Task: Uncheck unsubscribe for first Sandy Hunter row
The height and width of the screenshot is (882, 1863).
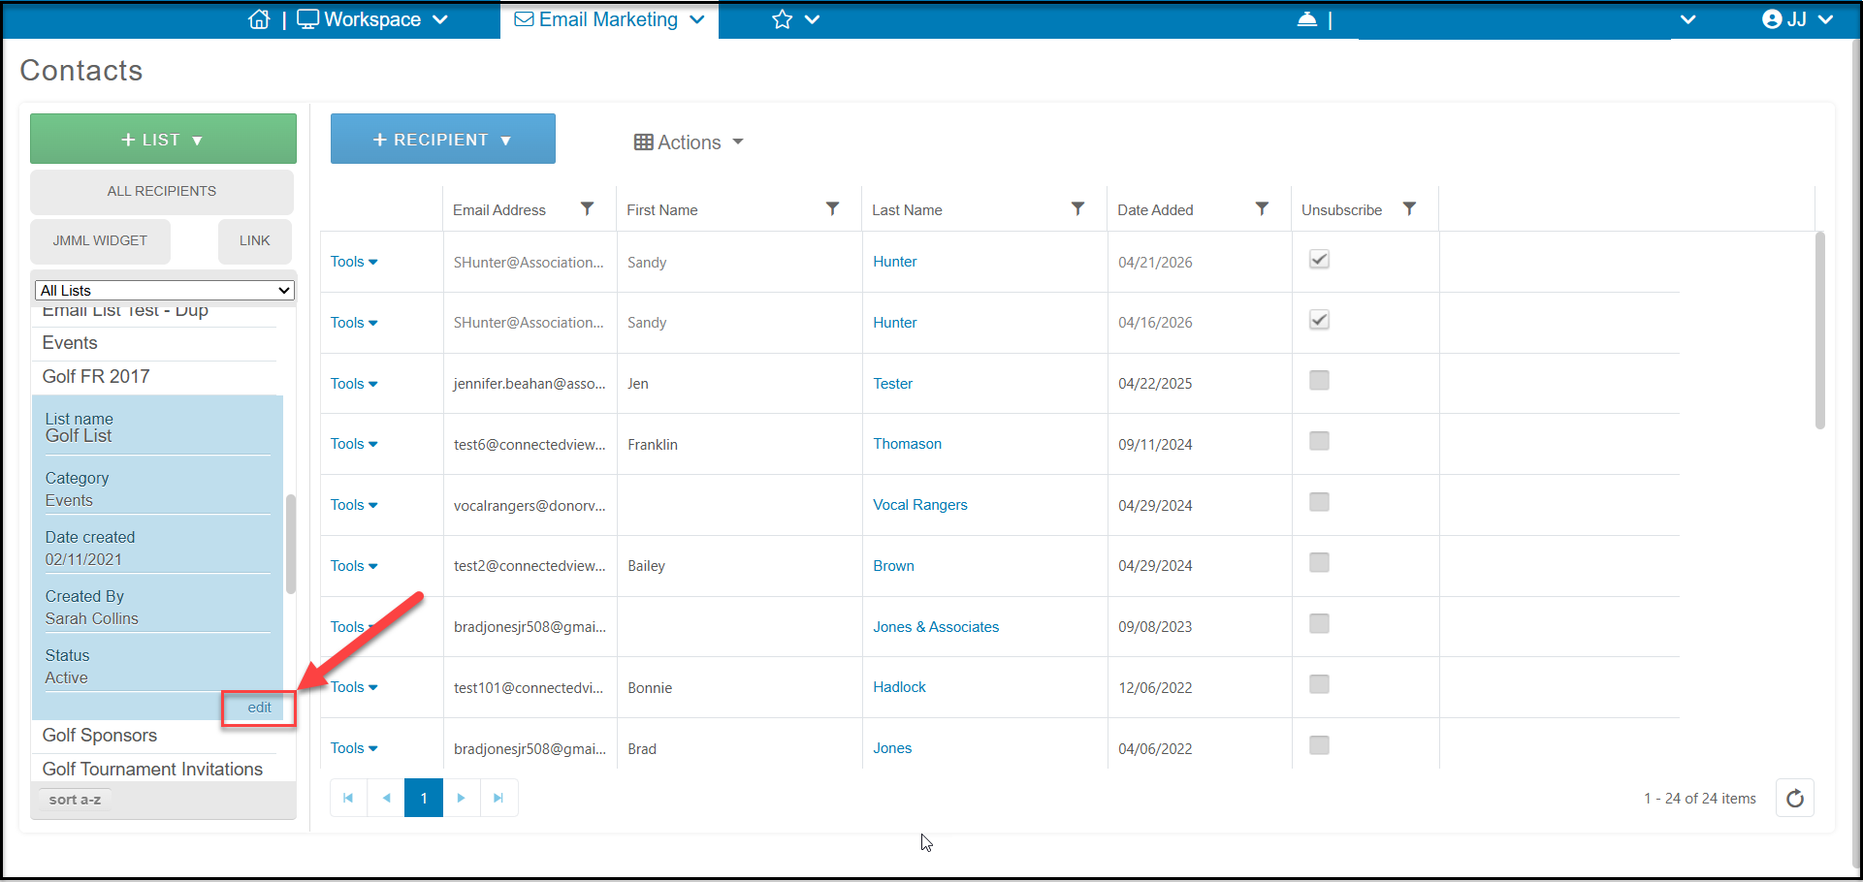Action: (1319, 260)
